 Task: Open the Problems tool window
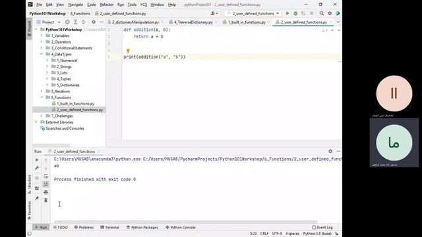coord(84,227)
